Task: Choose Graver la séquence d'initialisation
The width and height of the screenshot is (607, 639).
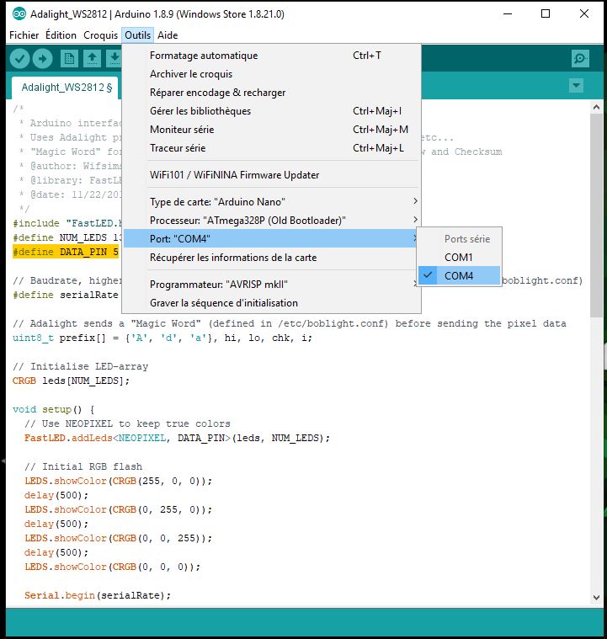Action: point(272,303)
